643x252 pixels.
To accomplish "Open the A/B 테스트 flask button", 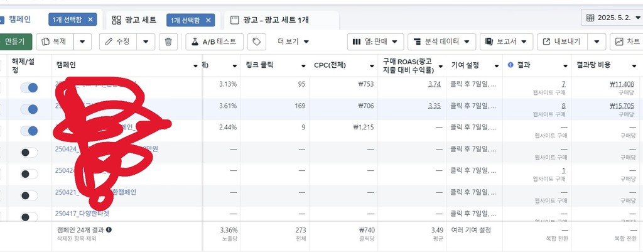I will (215, 42).
